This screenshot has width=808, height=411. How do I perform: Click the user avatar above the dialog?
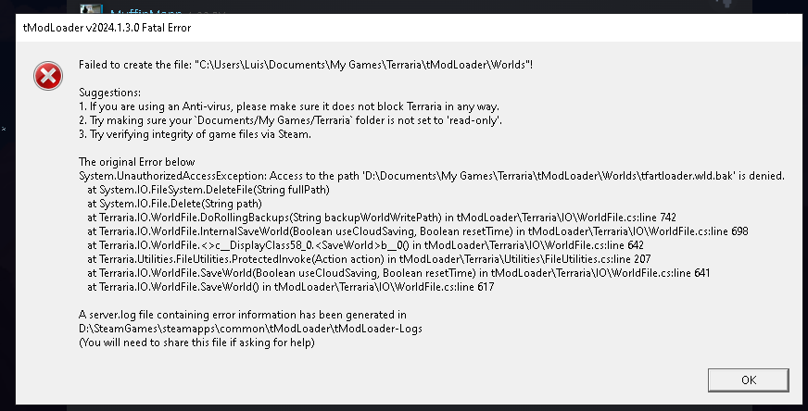pyautogui.click(x=91, y=8)
